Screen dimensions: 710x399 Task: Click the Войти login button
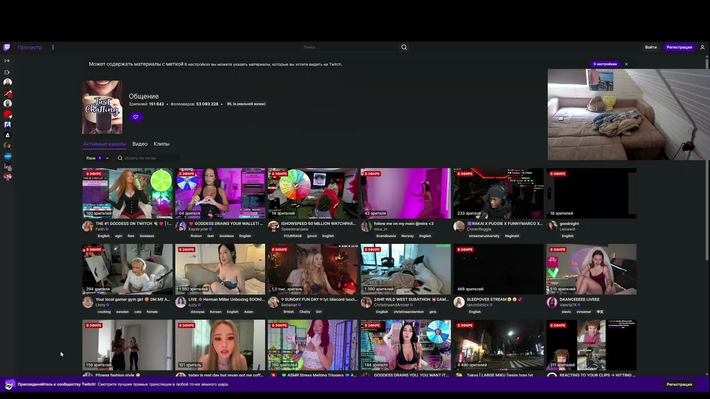(x=651, y=47)
